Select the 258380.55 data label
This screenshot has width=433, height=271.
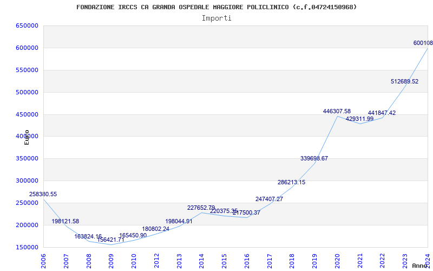pyautogui.click(x=43, y=195)
